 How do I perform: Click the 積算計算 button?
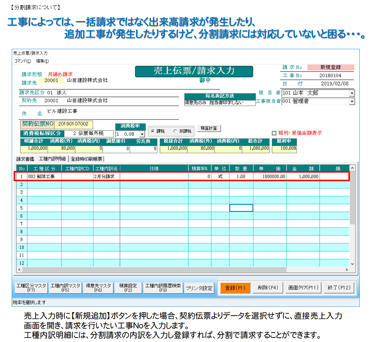pyautogui.click(x=209, y=128)
